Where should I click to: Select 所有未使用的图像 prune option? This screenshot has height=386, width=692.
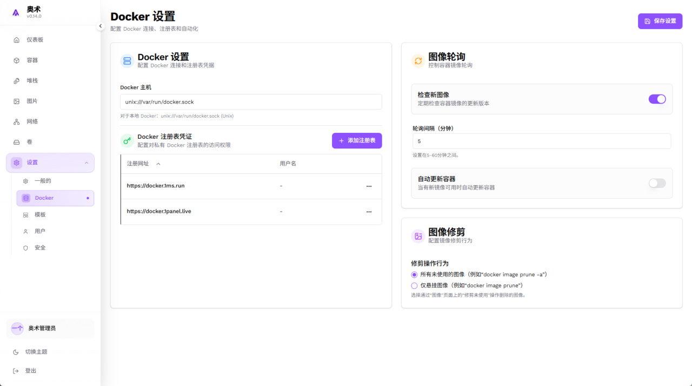(x=415, y=275)
